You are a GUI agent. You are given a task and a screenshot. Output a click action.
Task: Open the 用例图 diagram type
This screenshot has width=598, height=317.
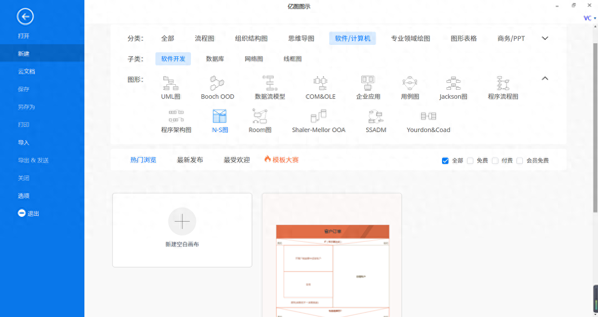click(x=410, y=83)
